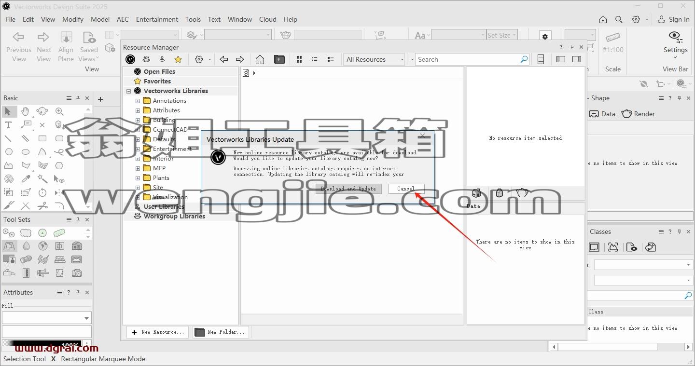Open the Resource Manager gear dropdown
This screenshot has width=695, height=366.
202,59
